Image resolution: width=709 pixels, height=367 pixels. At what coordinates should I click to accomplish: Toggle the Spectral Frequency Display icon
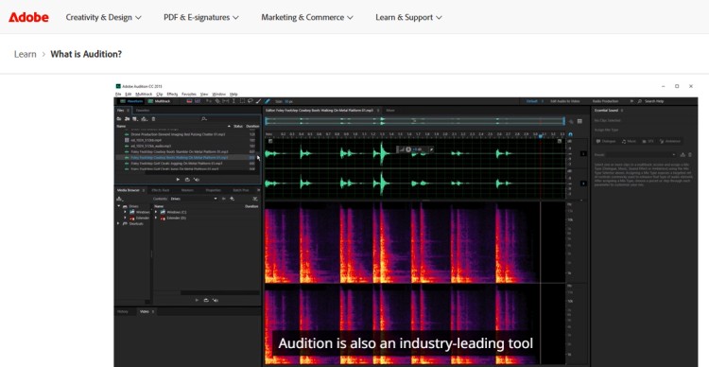[x=189, y=101]
